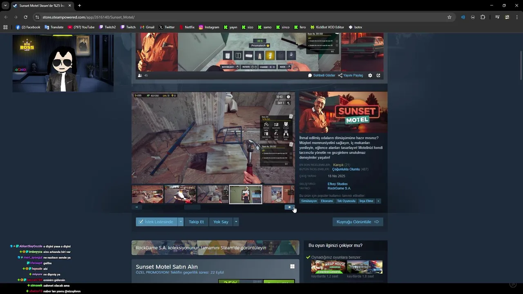Click the thumbnail strip scroll handle
523x294 pixels.
pos(192,207)
